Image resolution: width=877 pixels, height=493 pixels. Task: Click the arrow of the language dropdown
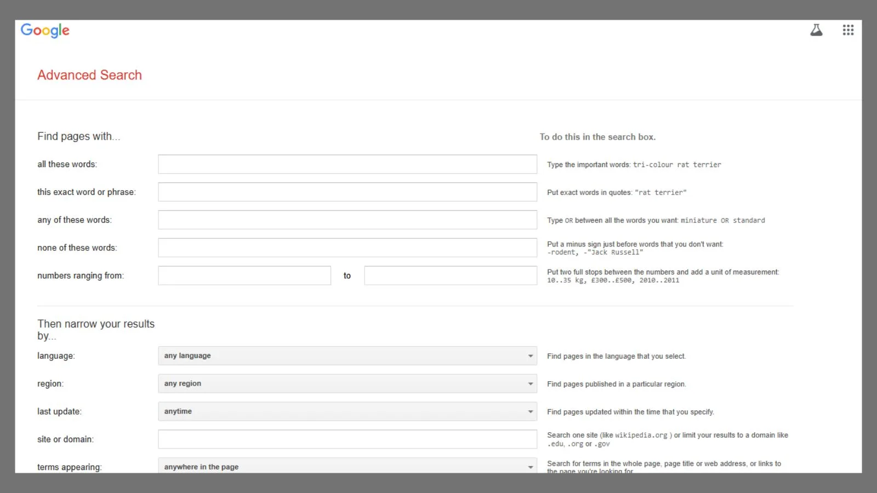pyautogui.click(x=530, y=356)
